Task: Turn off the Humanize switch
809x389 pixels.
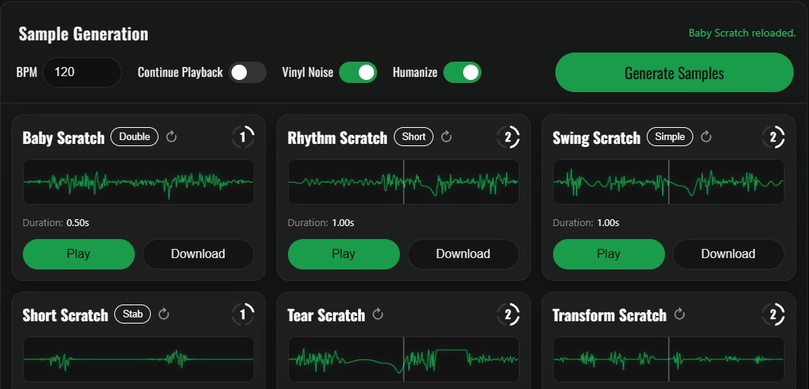Action: [x=462, y=72]
